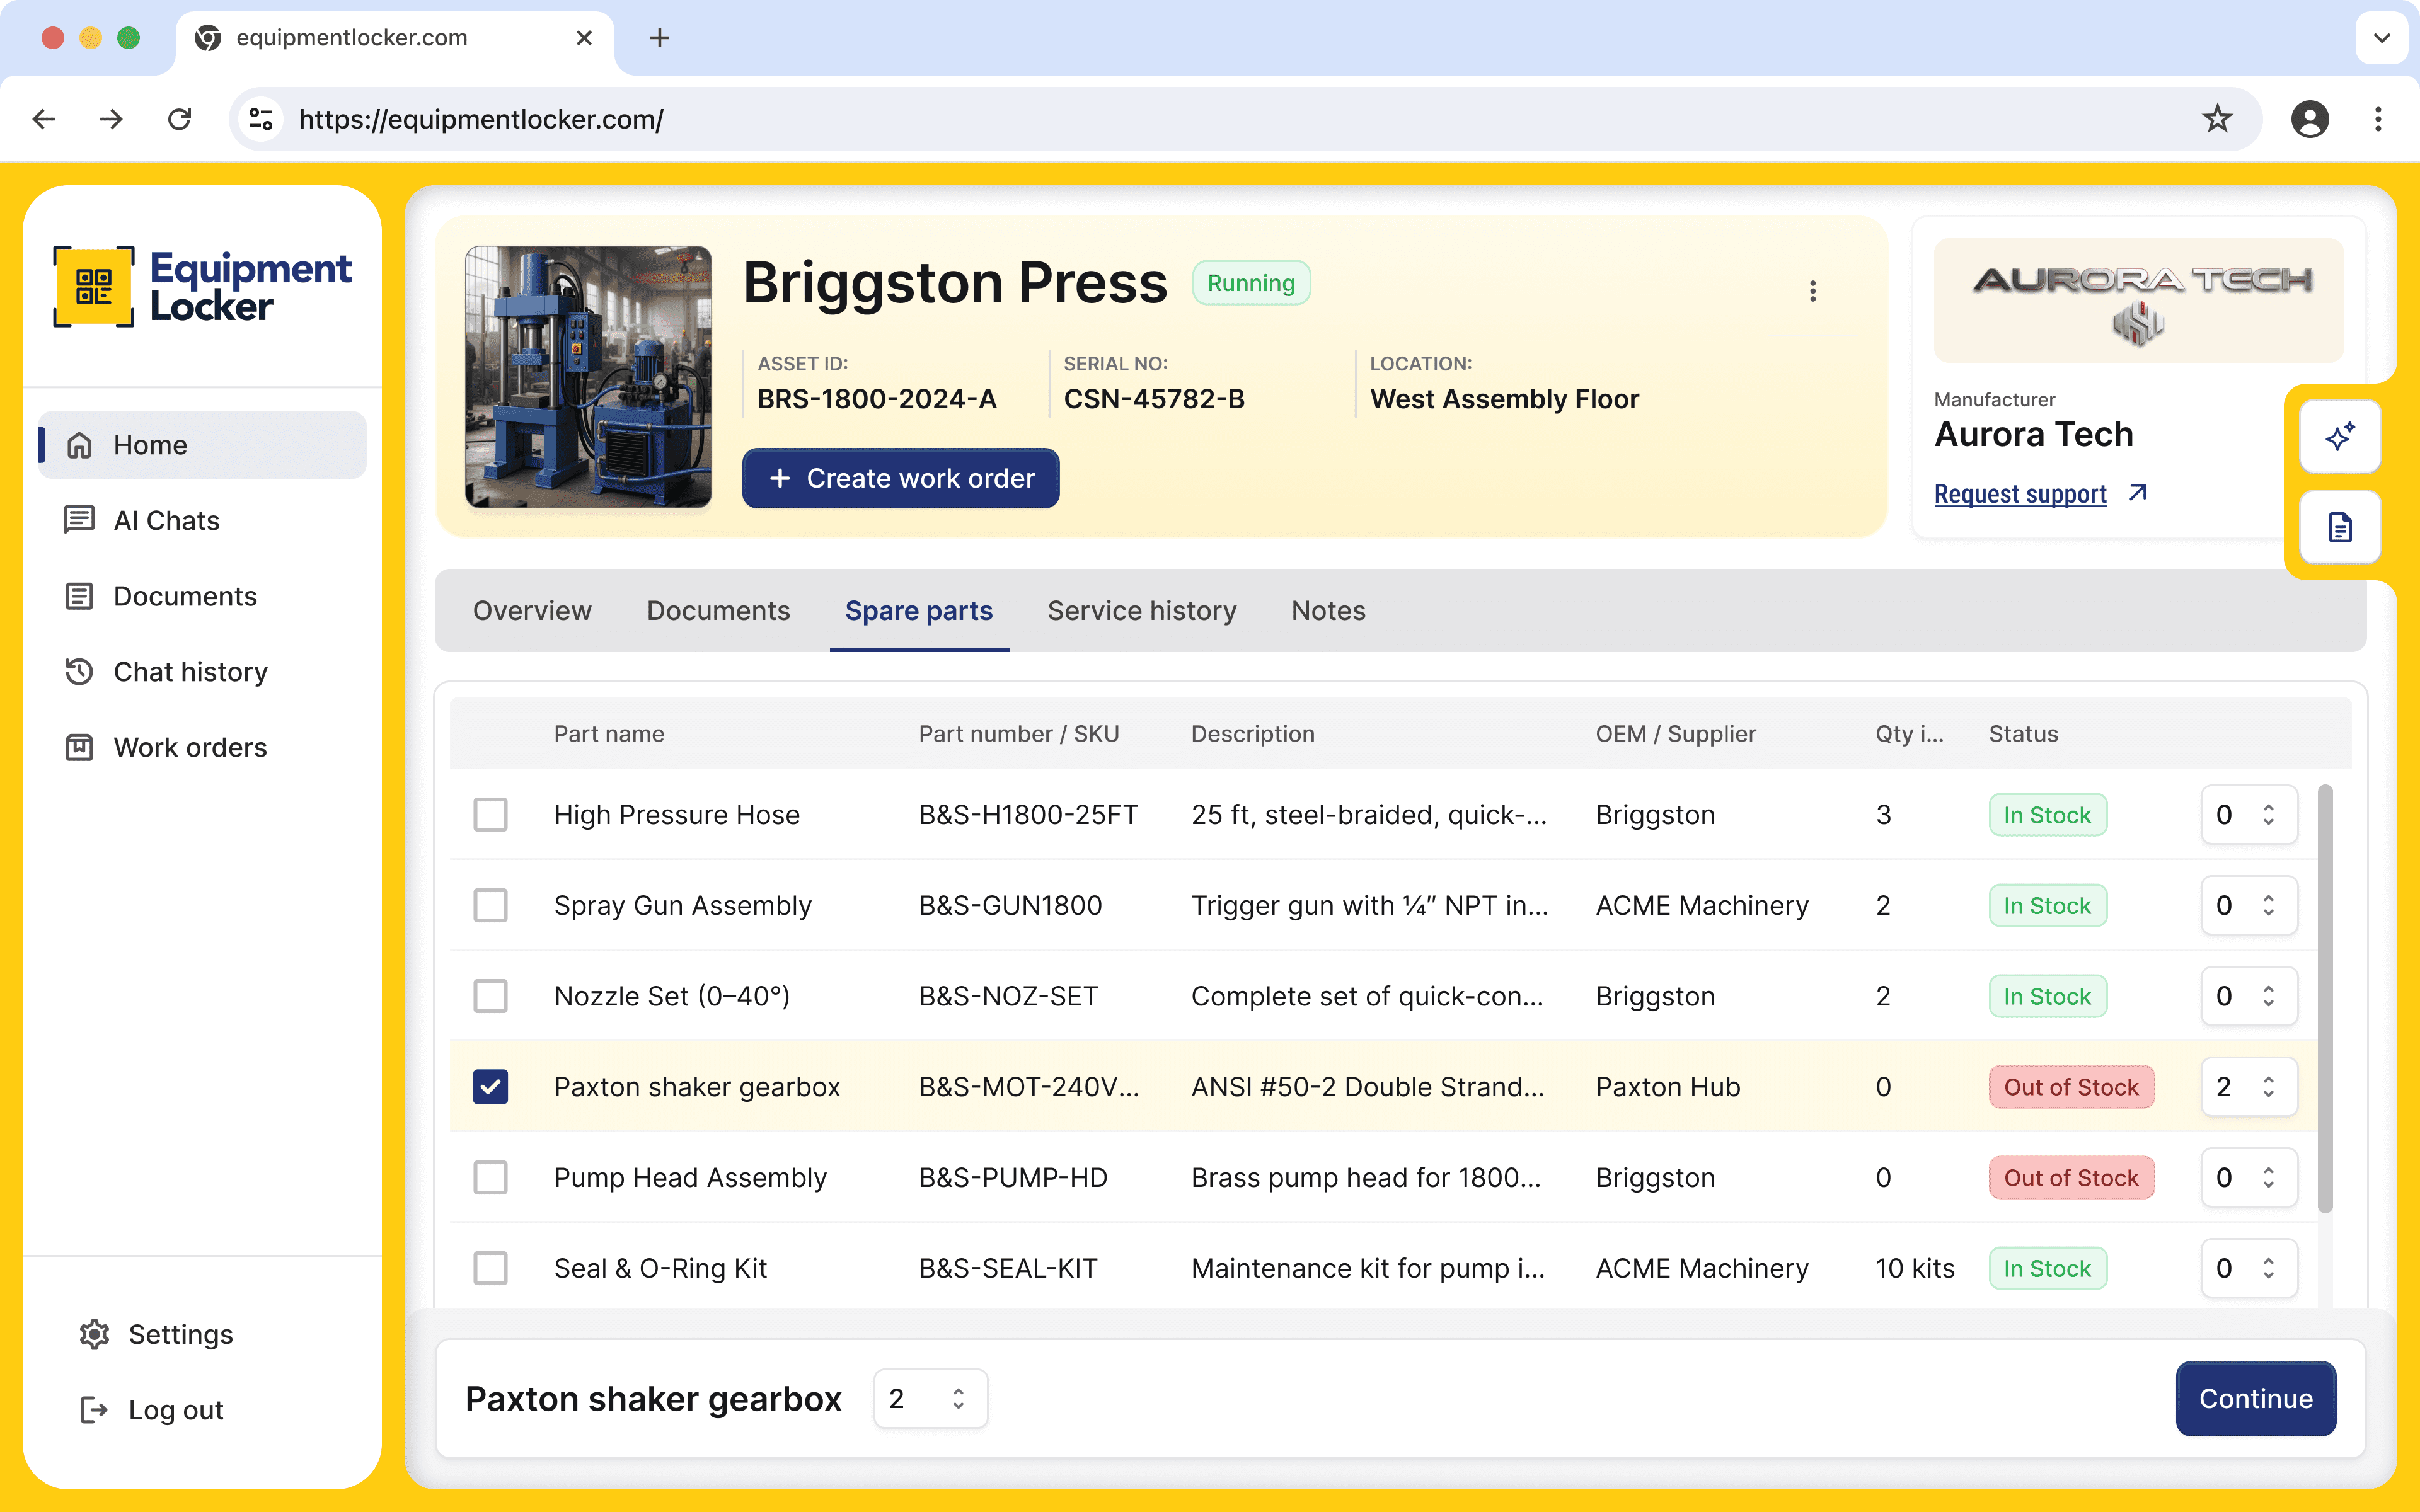Viewport: 2420px width, 1512px height.
Task: Open the three-dot asset options menu
Action: [1812, 291]
